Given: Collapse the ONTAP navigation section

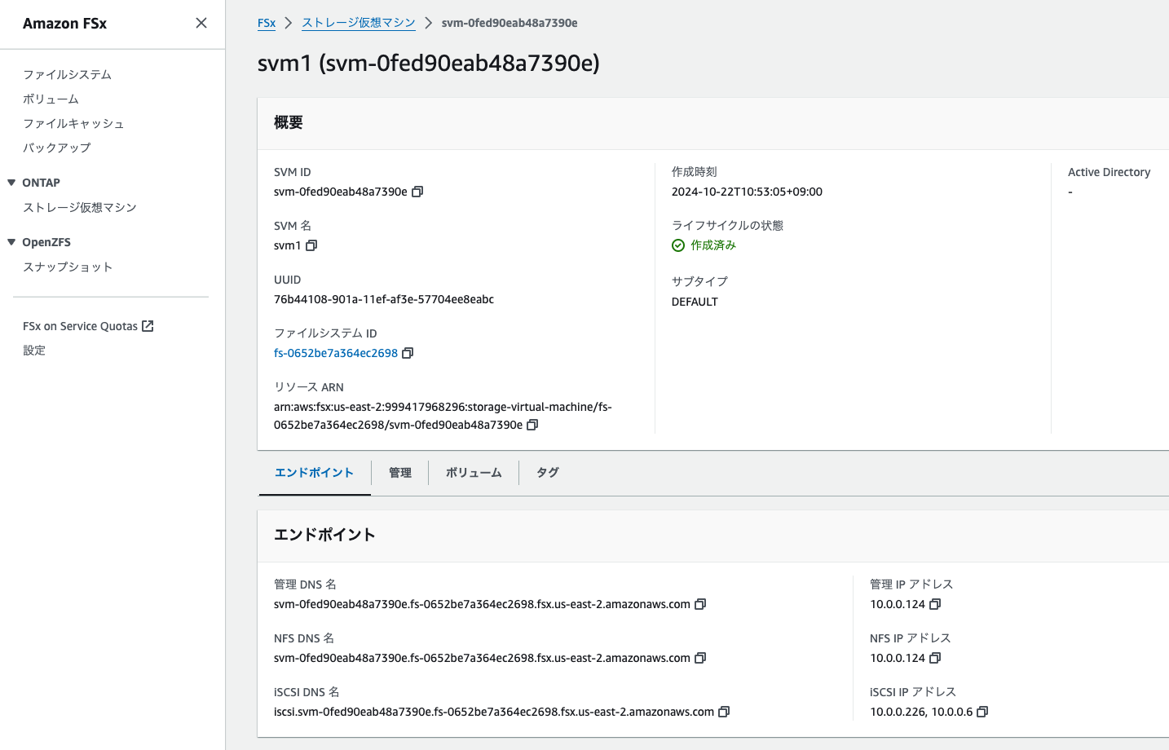Looking at the screenshot, I should click(x=11, y=183).
